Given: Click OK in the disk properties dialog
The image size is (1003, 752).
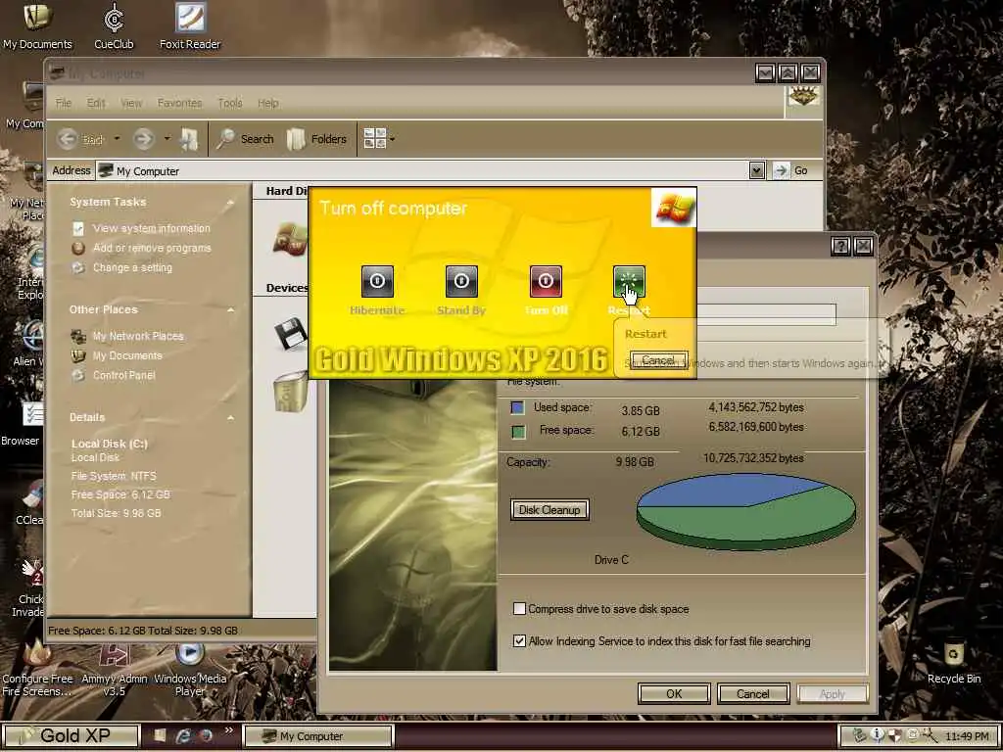Looking at the screenshot, I should (674, 694).
